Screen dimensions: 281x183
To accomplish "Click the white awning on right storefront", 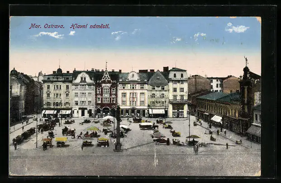I will (x=217, y=118).
